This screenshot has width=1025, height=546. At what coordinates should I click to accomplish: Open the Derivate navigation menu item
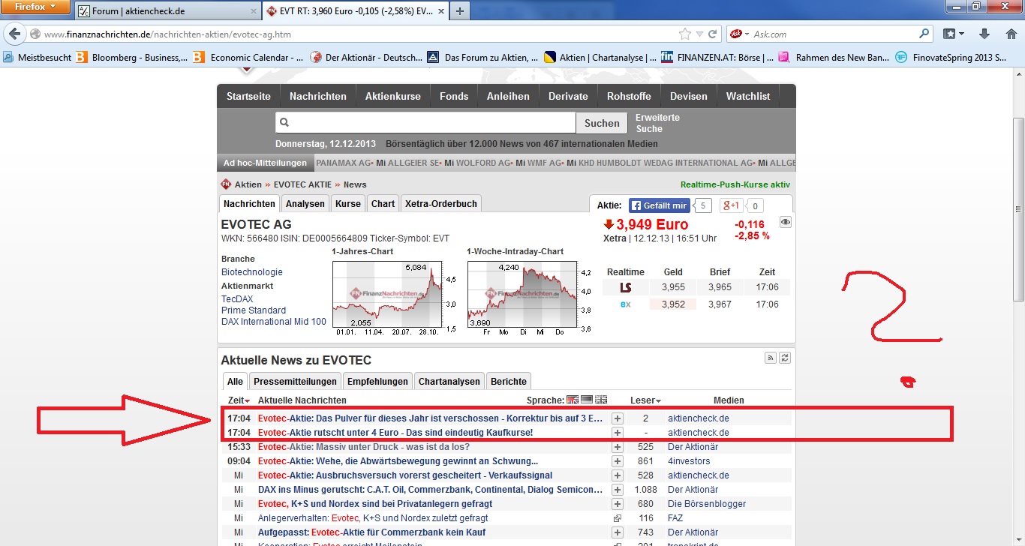coord(568,96)
